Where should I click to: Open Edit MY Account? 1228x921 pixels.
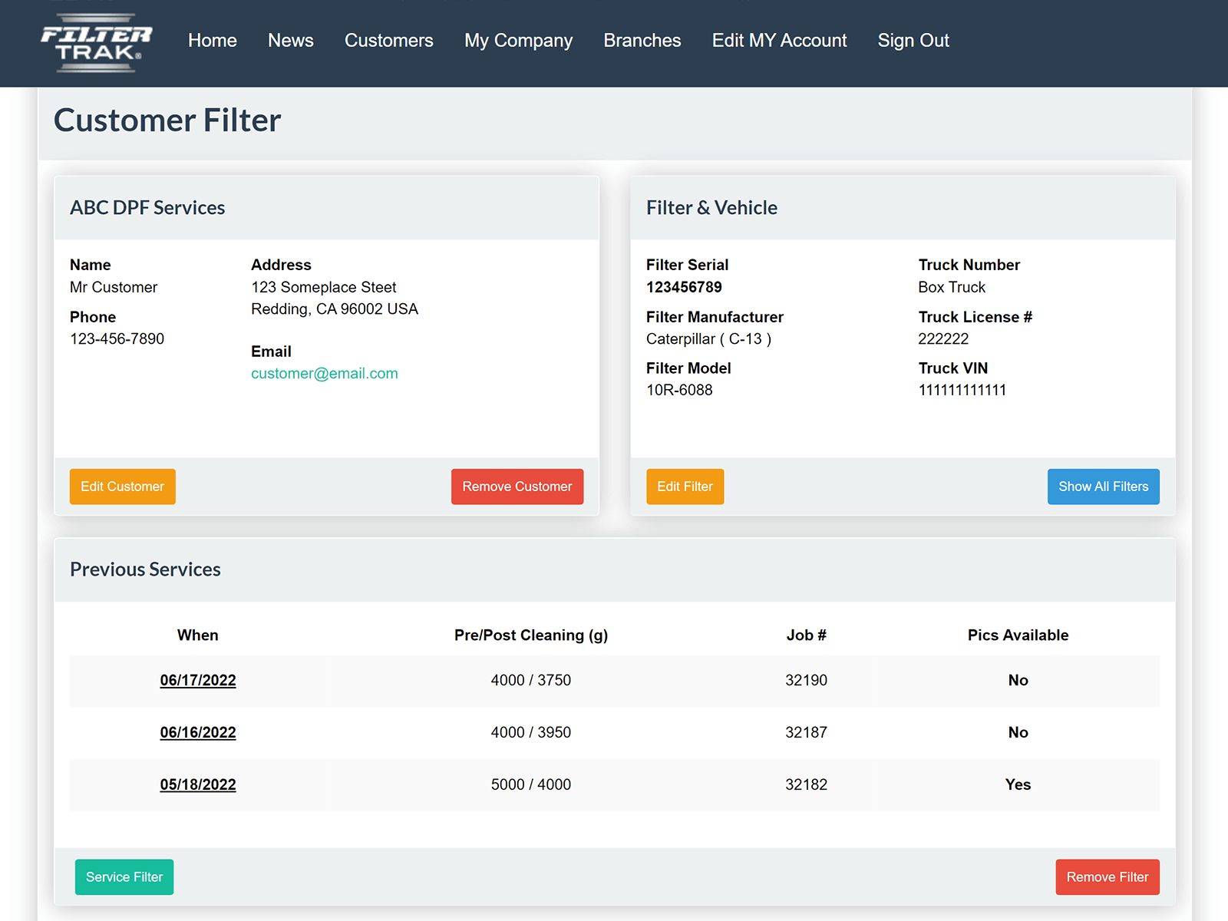(780, 41)
